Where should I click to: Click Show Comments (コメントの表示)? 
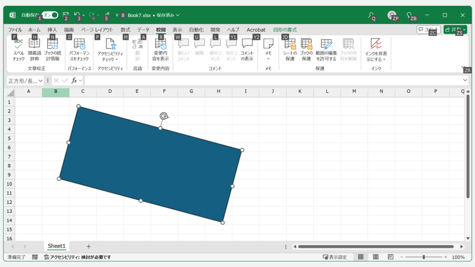[247, 50]
